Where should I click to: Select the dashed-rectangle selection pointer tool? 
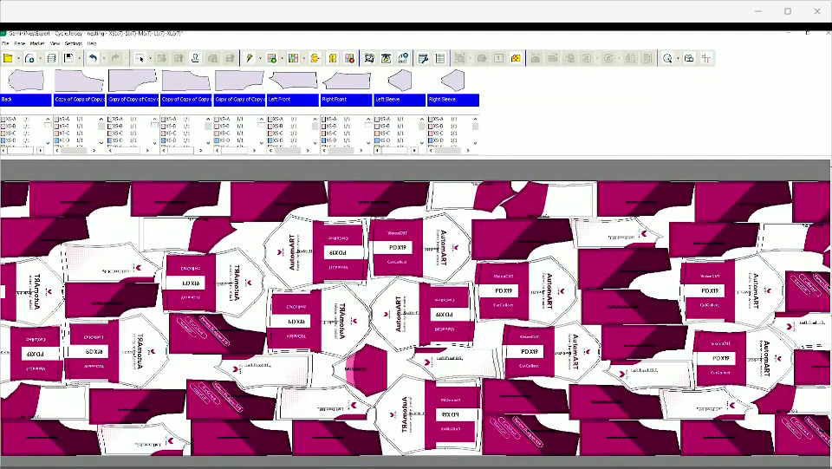pos(140,58)
